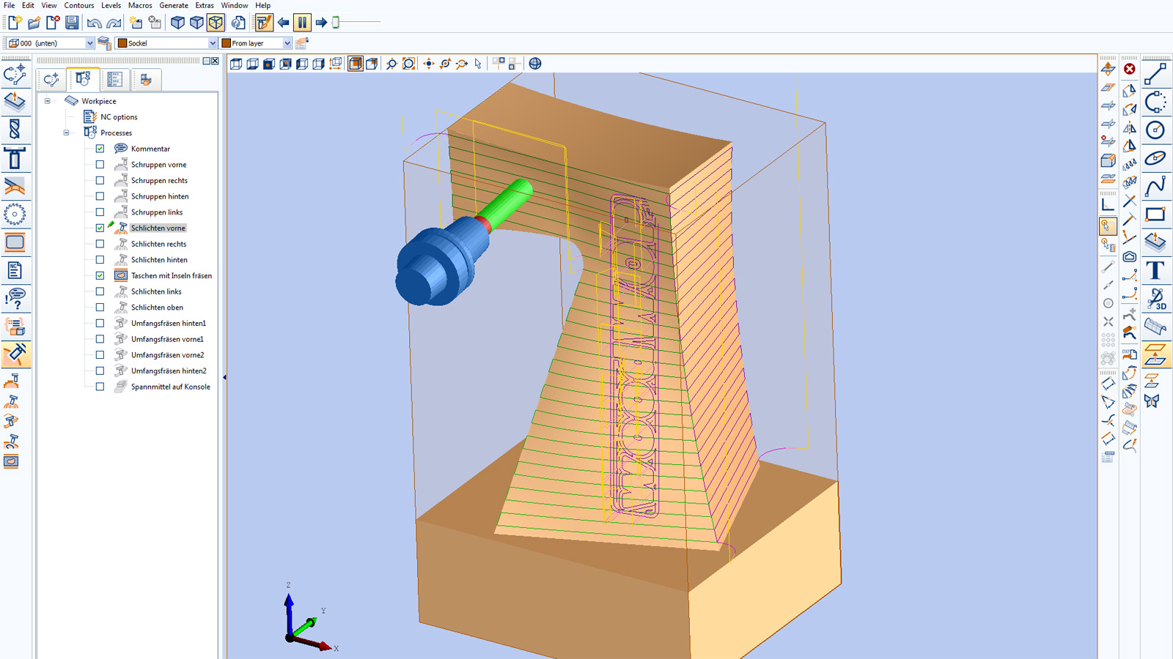The image size is (1173, 659).
Task: Open the Sockel layer dropdown
Action: click(x=213, y=43)
